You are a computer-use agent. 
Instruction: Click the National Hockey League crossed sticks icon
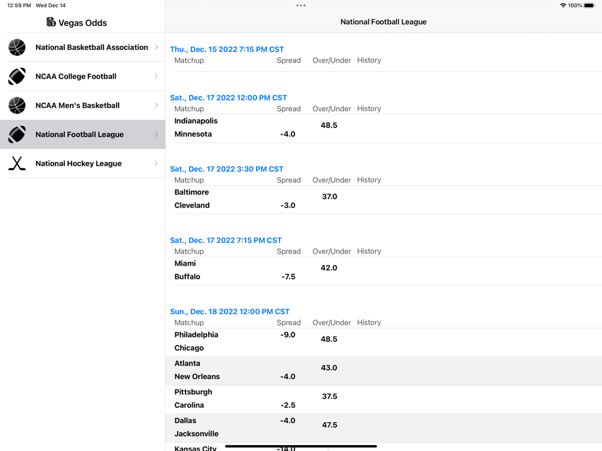[x=17, y=164]
